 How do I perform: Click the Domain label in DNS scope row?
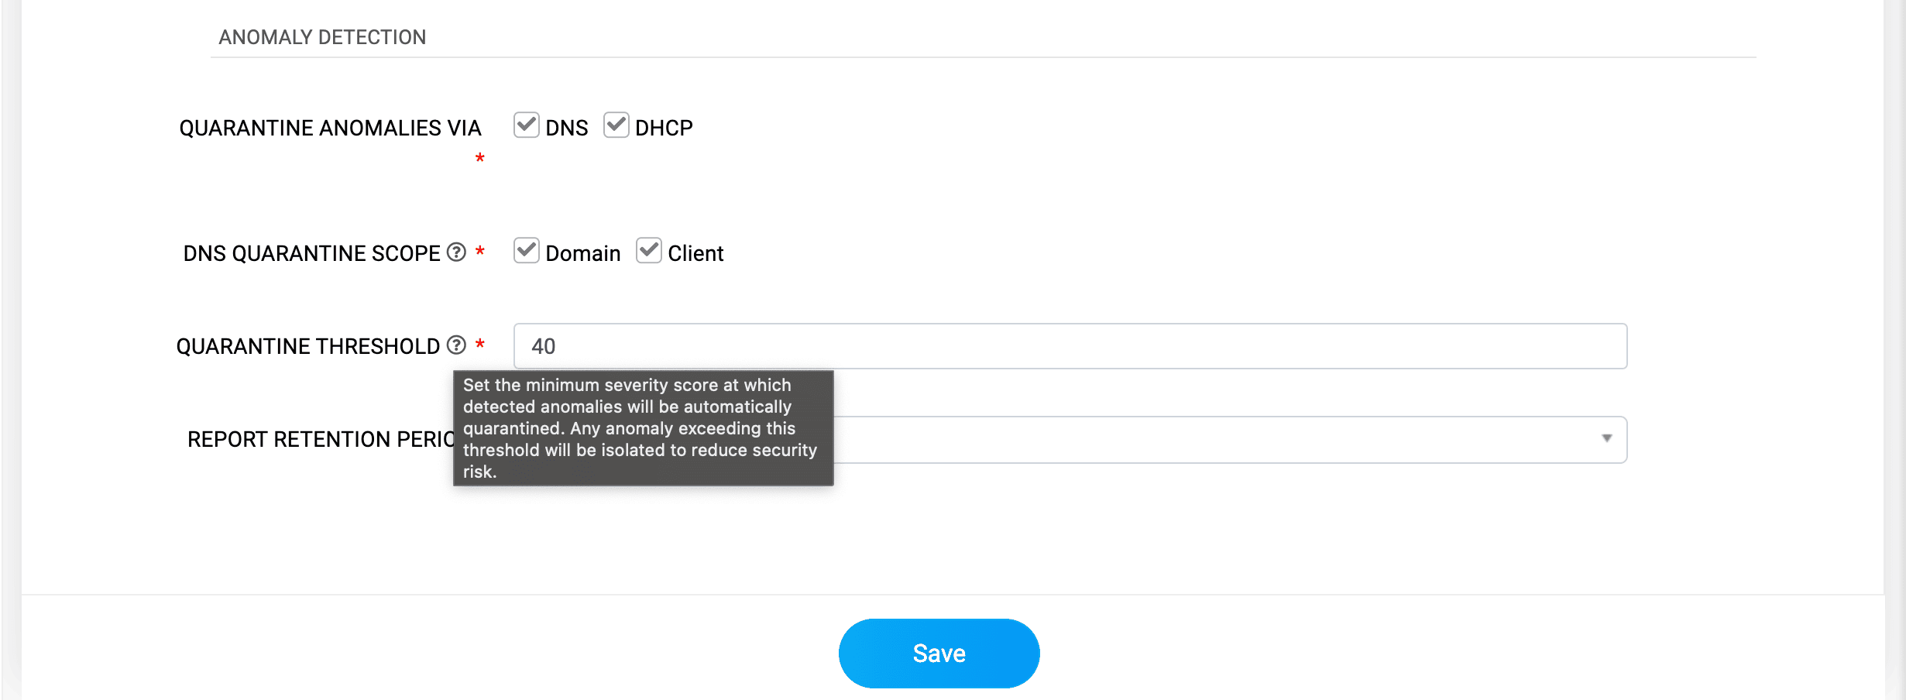582,252
